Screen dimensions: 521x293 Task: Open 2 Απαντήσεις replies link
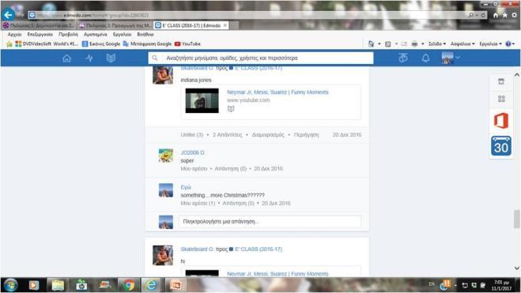(x=227, y=135)
